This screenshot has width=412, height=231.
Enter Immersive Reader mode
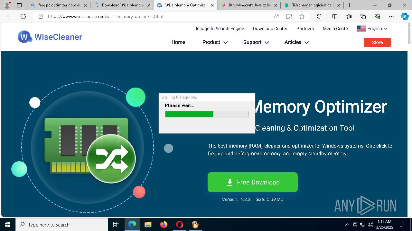point(289,16)
